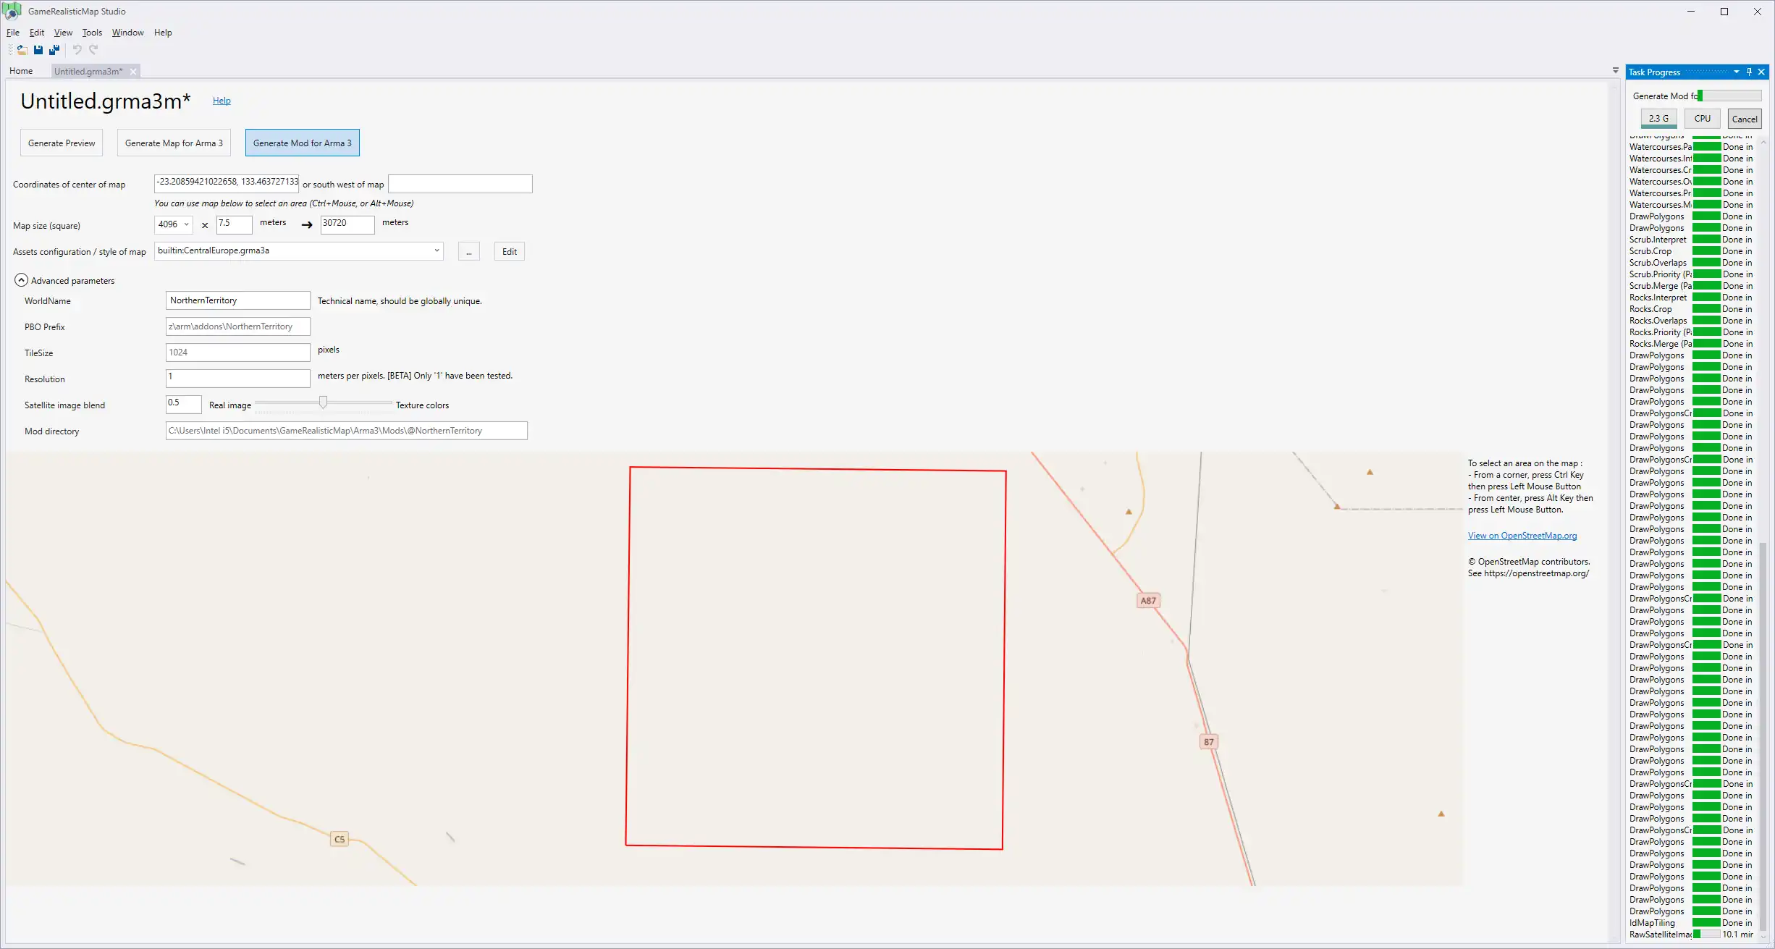Click the Generate Preview icon button
Screen dimensions: 1775x949
[x=61, y=142]
